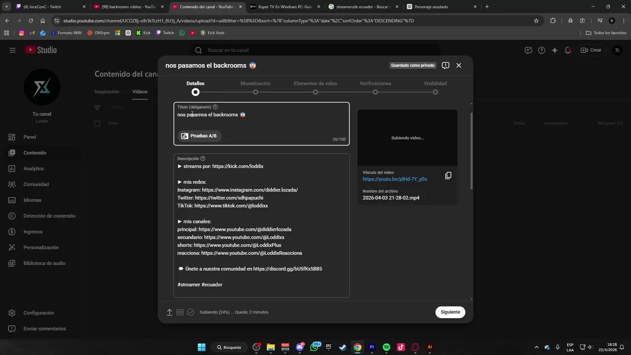
Task: Open Biblioteca de audio in sidebar
Action: (41, 263)
